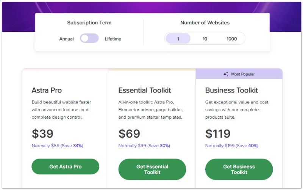The width and height of the screenshot is (303, 190).
Task: Toggle the Annual/Lifetime subscription switch
Action: [x=89, y=38]
